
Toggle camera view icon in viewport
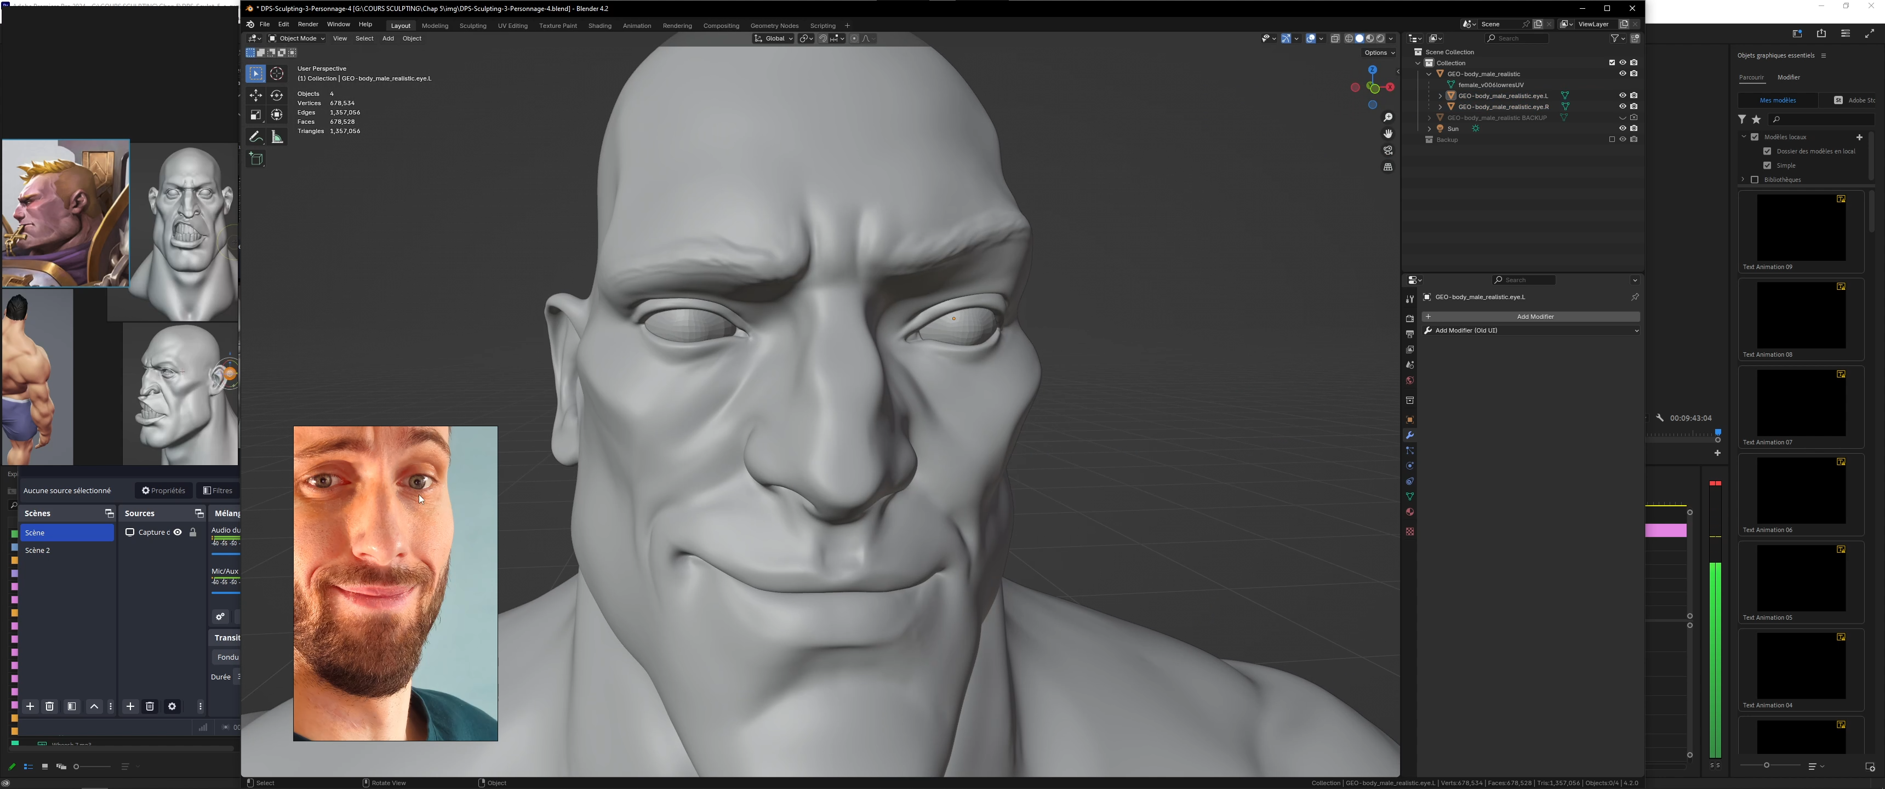1387,151
